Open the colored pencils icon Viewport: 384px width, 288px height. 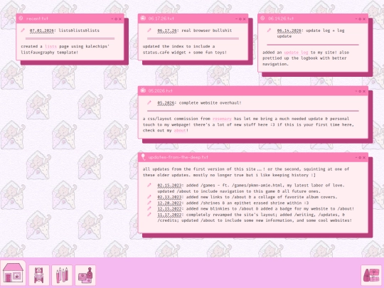(62, 275)
